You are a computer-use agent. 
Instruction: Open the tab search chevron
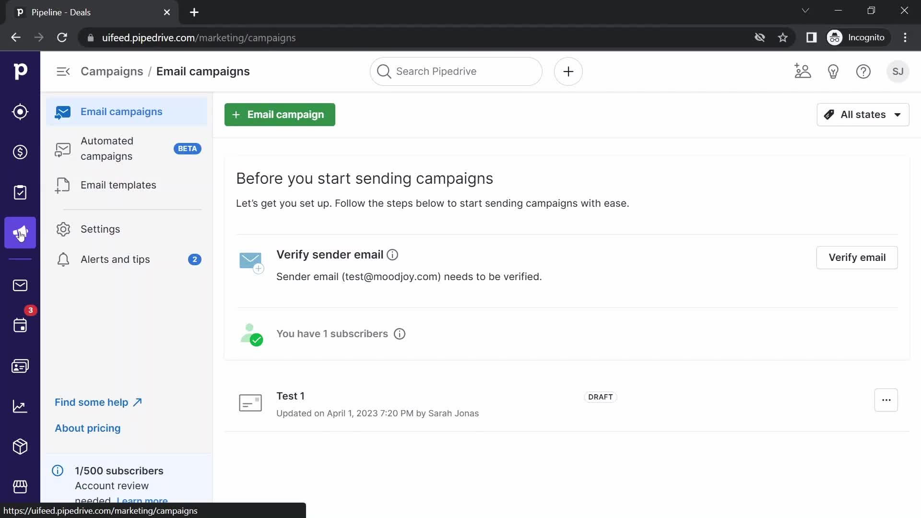coord(805,11)
